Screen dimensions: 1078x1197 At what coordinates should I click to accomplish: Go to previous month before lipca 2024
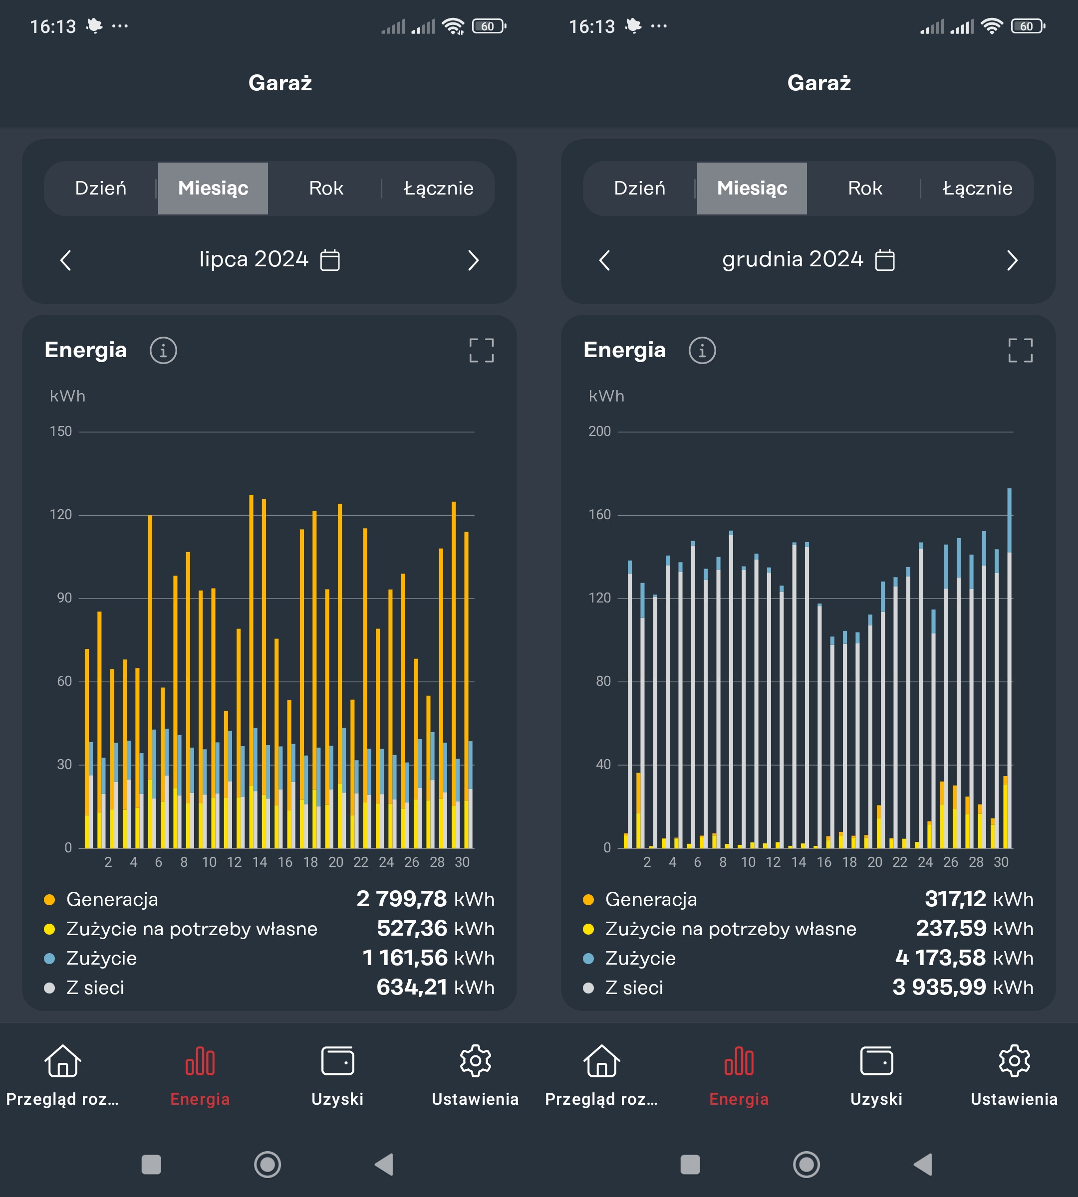(66, 260)
